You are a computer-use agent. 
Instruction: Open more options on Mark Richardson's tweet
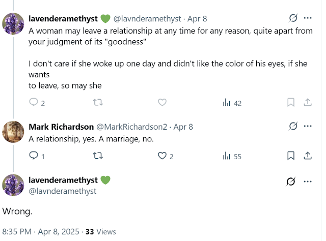[308, 126]
